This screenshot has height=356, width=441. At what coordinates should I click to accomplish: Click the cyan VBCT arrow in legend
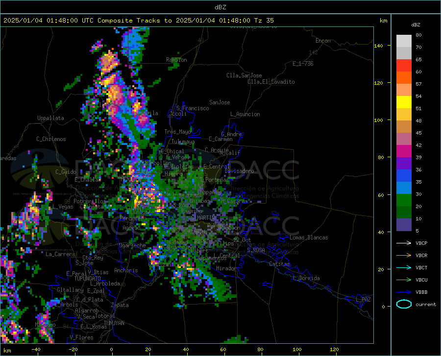(x=404, y=267)
